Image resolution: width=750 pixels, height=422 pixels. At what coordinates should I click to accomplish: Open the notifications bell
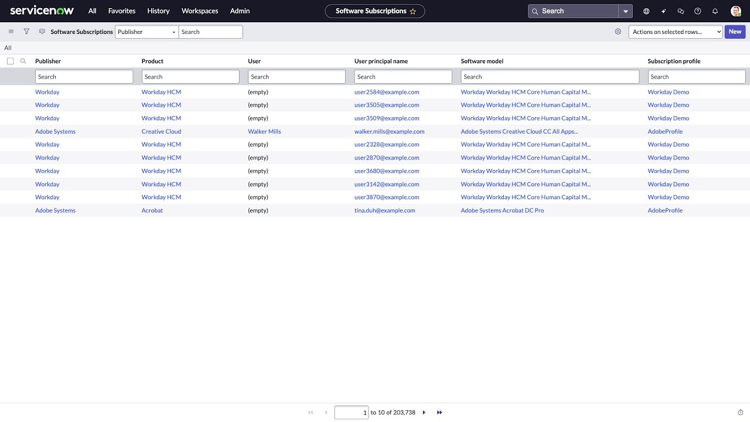click(715, 11)
